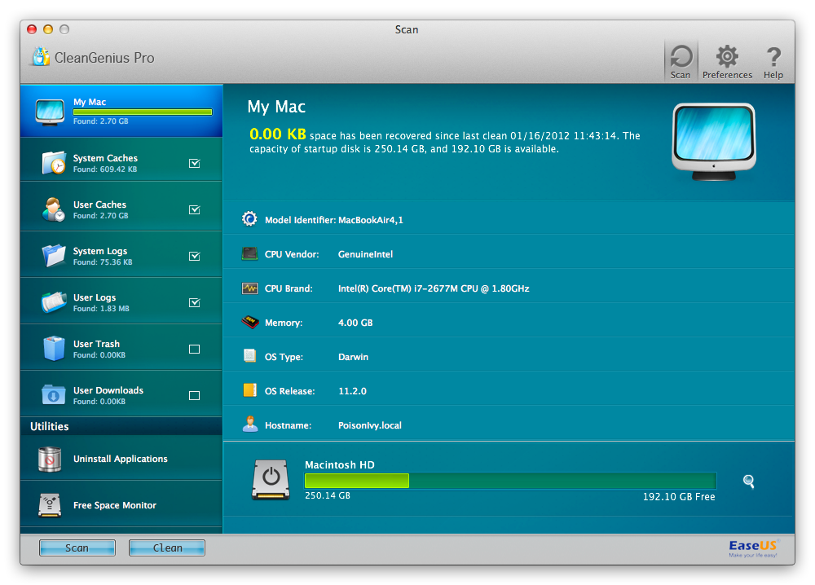Image resolution: width=815 pixels, height=585 pixels.
Task: Click User Trash bin icon
Action: (54, 348)
